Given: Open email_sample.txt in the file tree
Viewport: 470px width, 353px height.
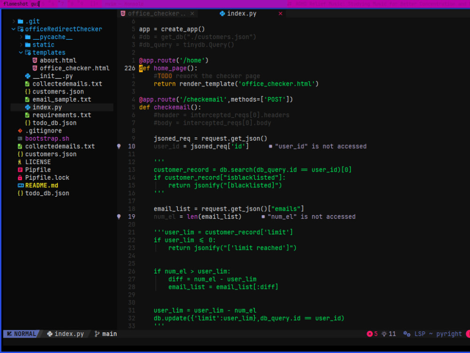Looking at the screenshot, I should (x=62, y=99).
